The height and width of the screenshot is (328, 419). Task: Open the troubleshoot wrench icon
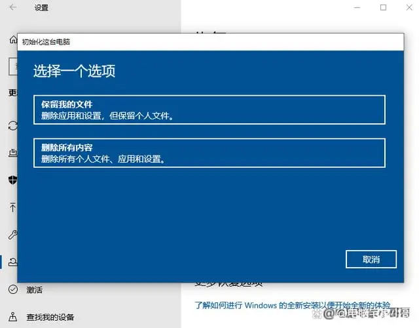13,235
